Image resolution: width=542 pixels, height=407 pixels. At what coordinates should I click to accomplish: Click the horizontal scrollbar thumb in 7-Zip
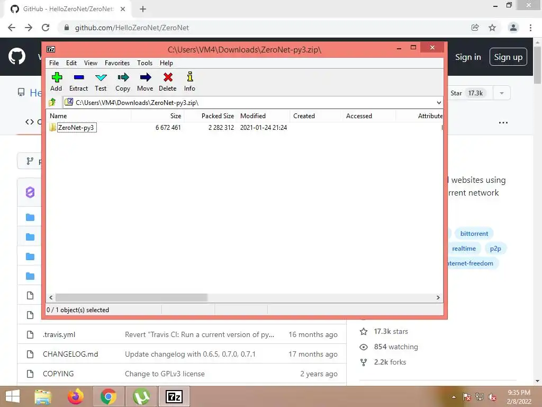[131, 298]
